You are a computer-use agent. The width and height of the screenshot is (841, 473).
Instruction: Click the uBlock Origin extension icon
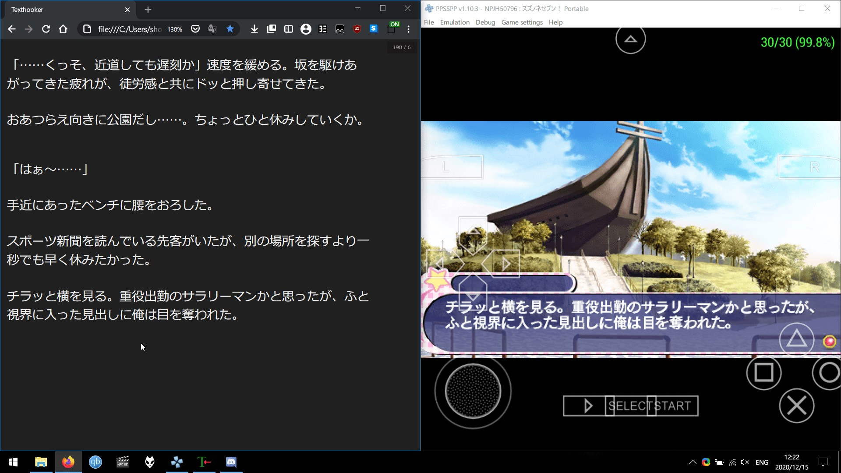click(357, 29)
